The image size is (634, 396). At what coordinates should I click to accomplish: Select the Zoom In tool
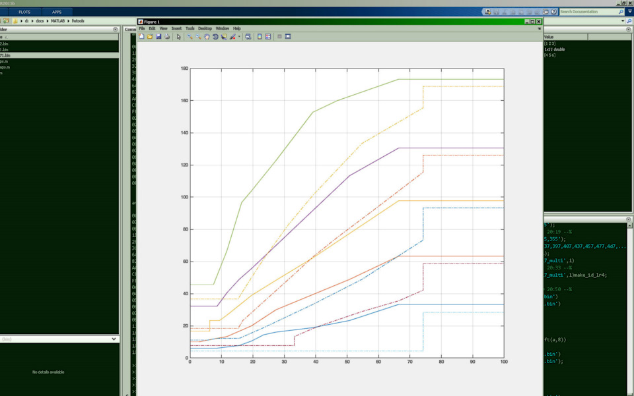[190, 37]
